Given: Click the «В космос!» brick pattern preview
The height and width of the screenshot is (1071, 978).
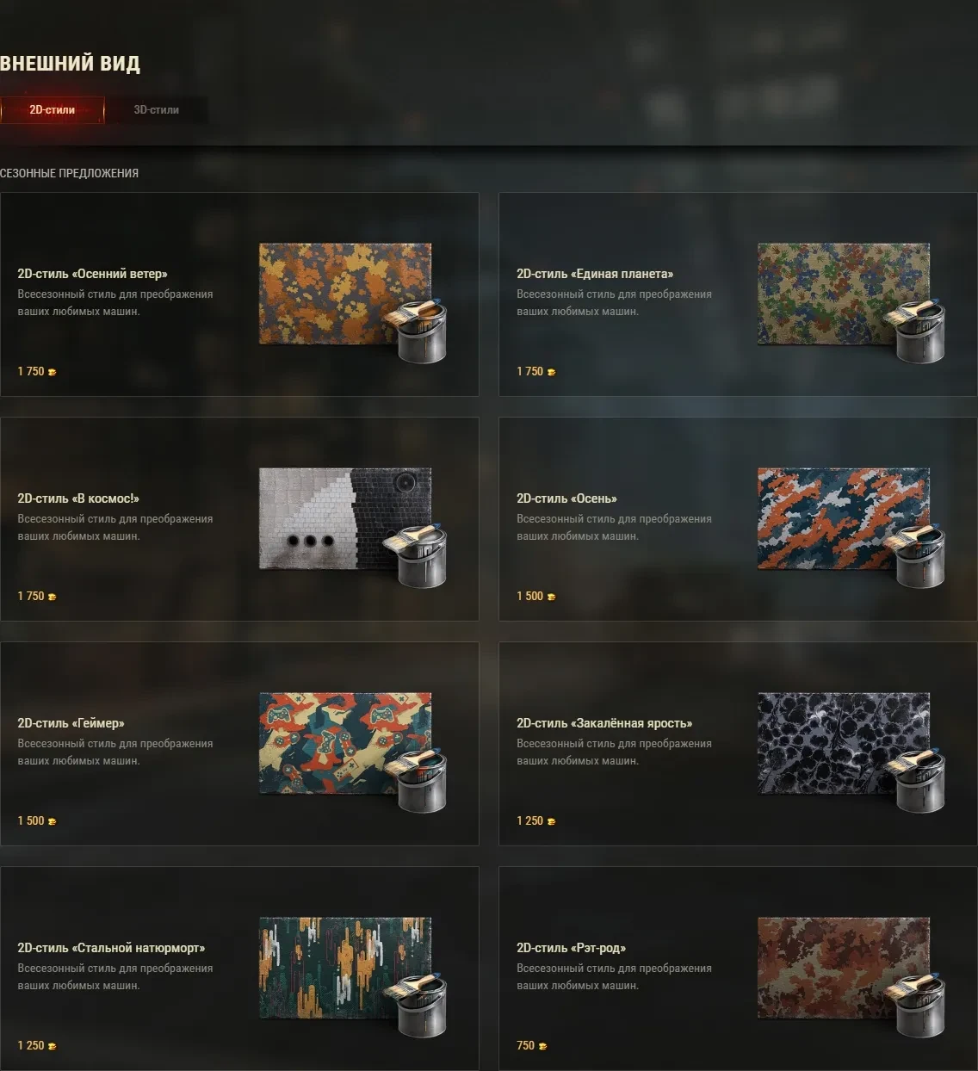Looking at the screenshot, I should [344, 518].
